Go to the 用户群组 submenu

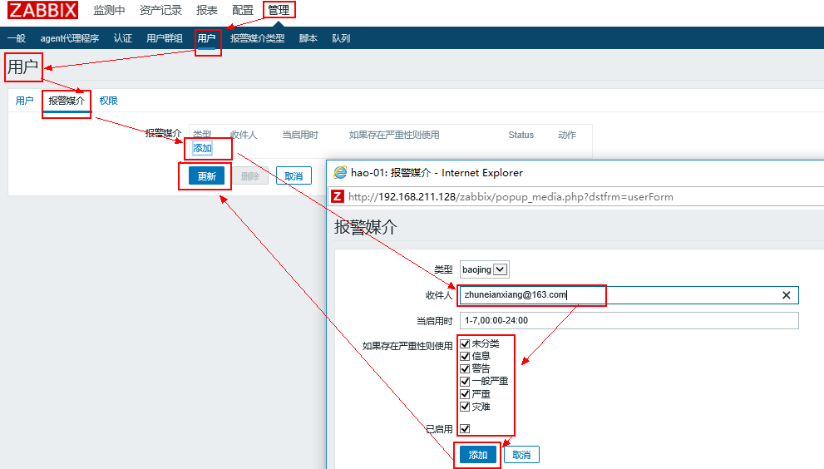click(x=165, y=38)
